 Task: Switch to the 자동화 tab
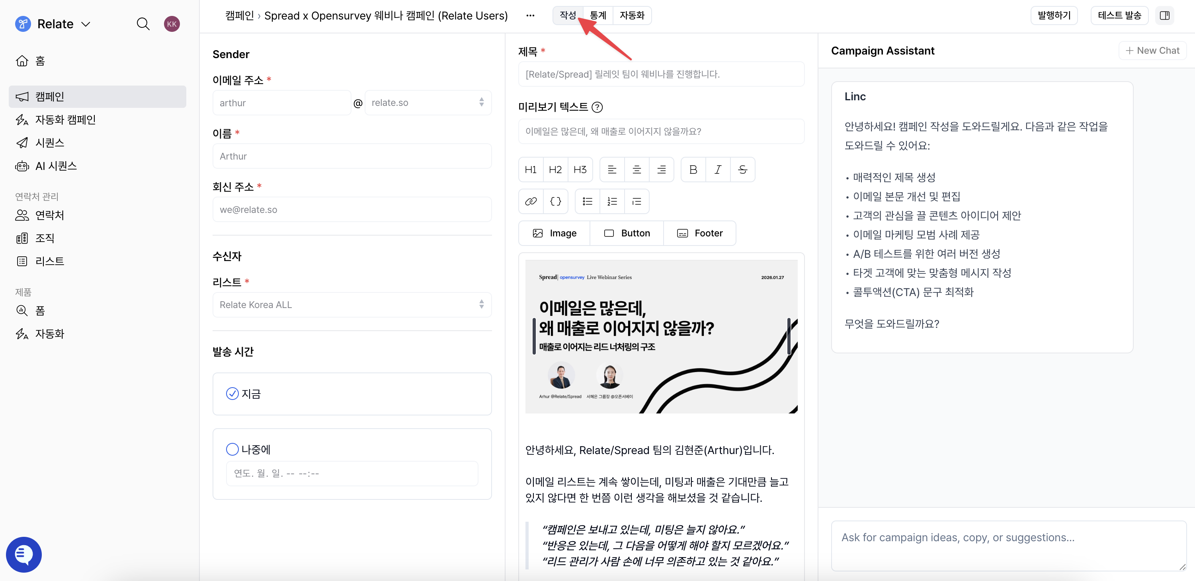tap(632, 15)
